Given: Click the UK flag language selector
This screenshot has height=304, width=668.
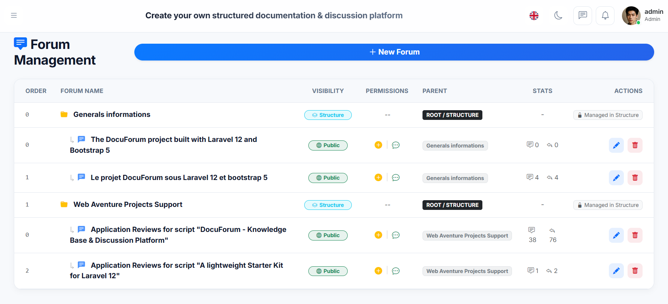Looking at the screenshot, I should [x=534, y=16].
